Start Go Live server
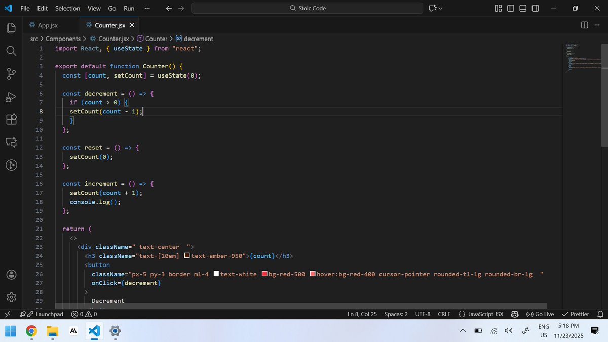608x342 pixels. point(540,314)
